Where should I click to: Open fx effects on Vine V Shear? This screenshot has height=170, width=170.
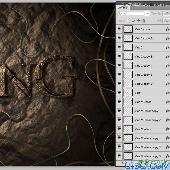click(167, 102)
